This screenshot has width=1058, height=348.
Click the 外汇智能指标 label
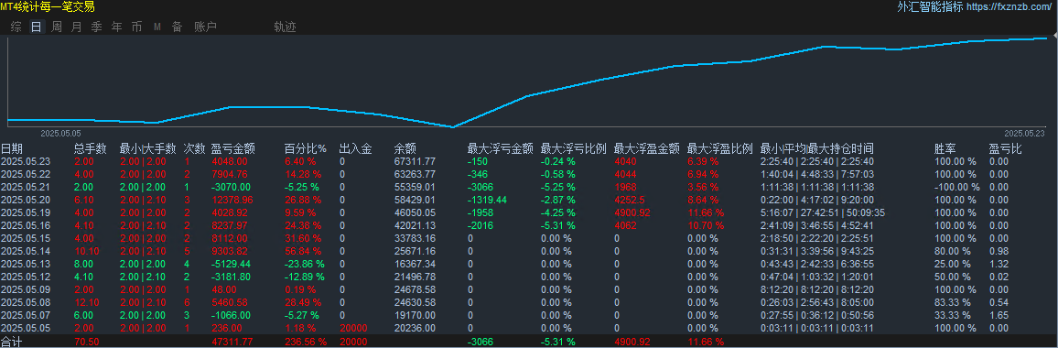[x=931, y=7]
